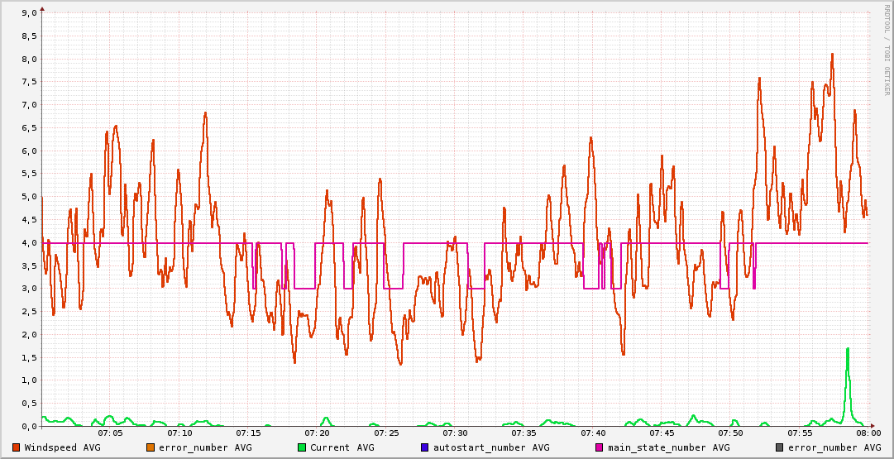Click the highest Windspeed peak above 8,0

[832, 55]
